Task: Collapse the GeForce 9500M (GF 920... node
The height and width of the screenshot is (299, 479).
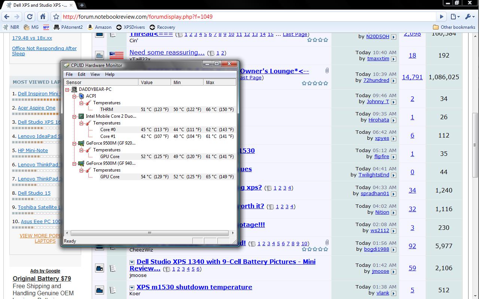Action: point(74,143)
